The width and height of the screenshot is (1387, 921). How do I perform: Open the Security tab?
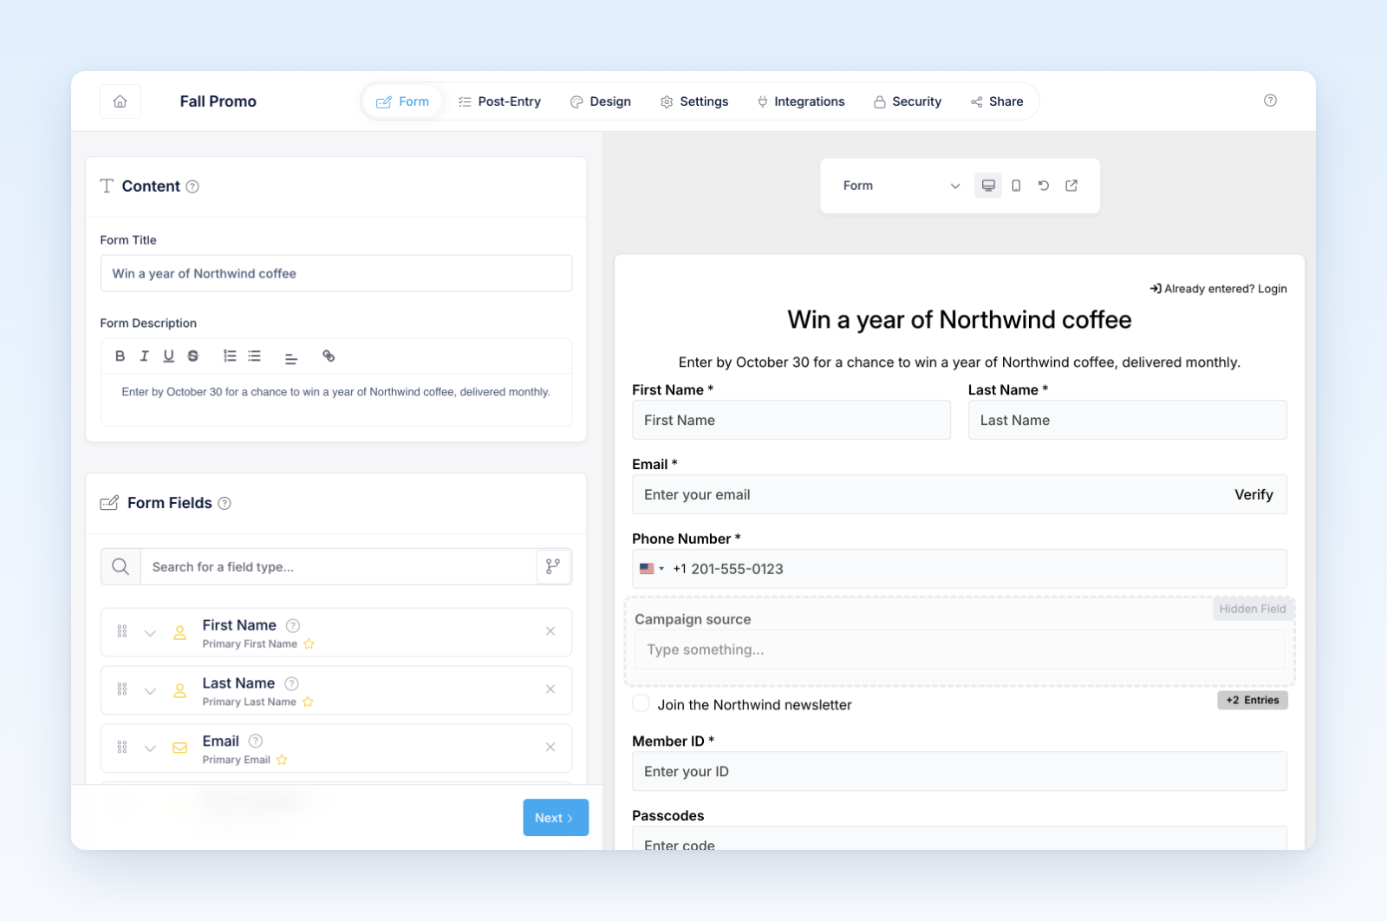point(908,101)
